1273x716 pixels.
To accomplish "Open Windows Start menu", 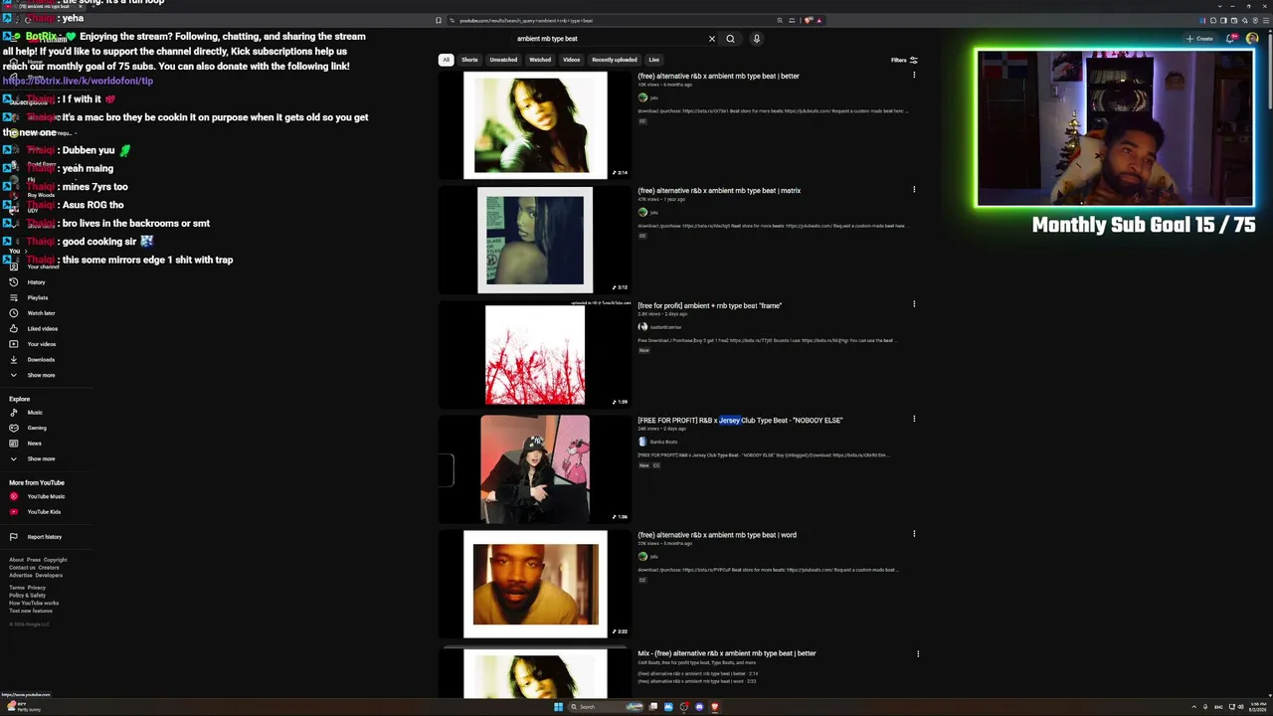I will [558, 707].
